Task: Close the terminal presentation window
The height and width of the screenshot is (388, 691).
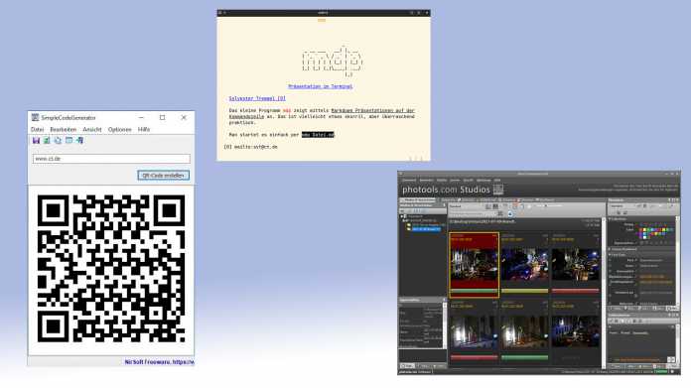Action: coord(427,13)
